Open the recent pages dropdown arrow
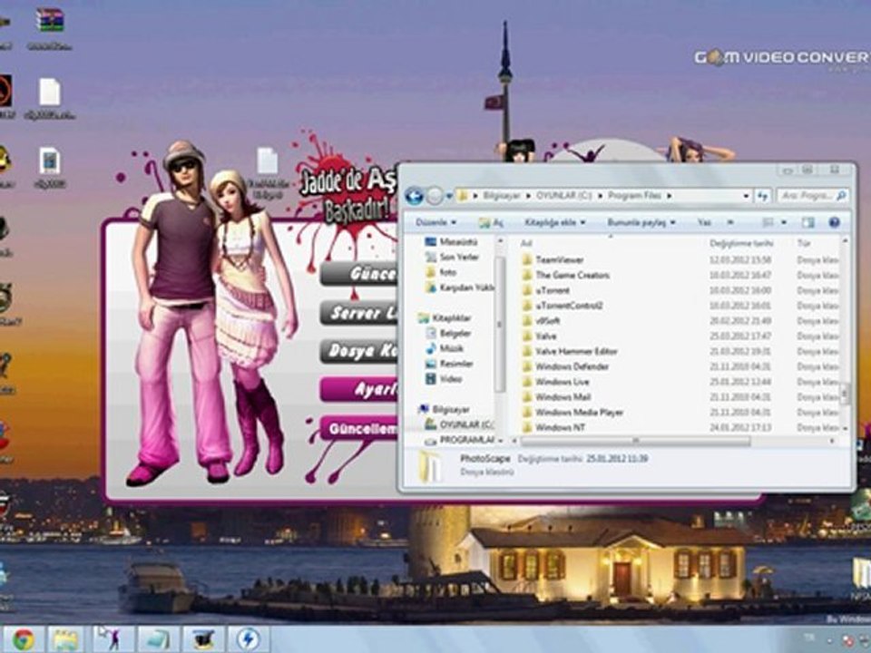This screenshot has height=653, width=871. click(x=449, y=196)
